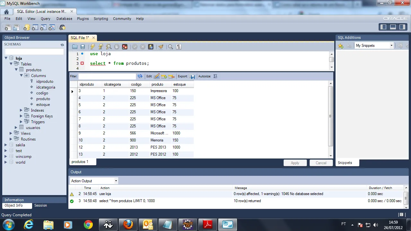Open find panel with magnifier icon

pos(171,47)
